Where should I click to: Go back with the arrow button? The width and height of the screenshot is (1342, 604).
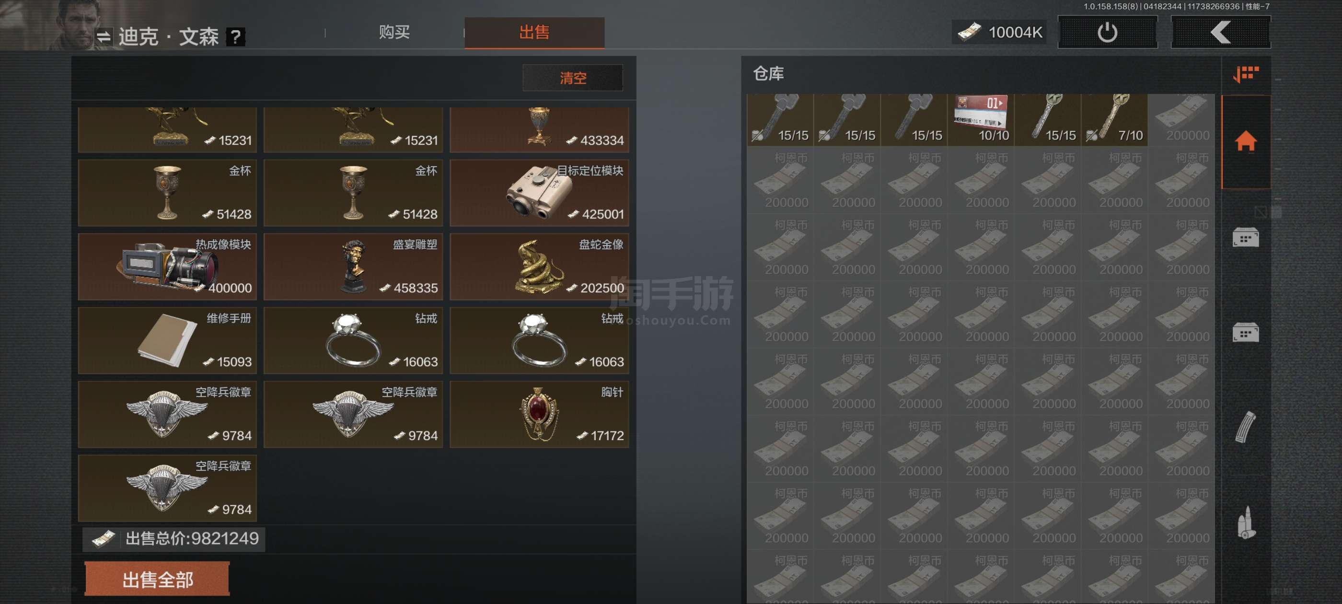(1220, 32)
